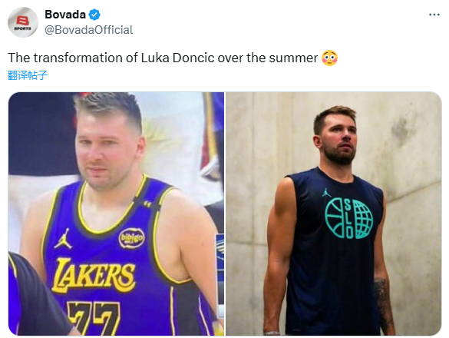Image resolution: width=449 pixels, height=338 pixels.
Task: Open the left Lakers jersey photo
Action: 116,214
